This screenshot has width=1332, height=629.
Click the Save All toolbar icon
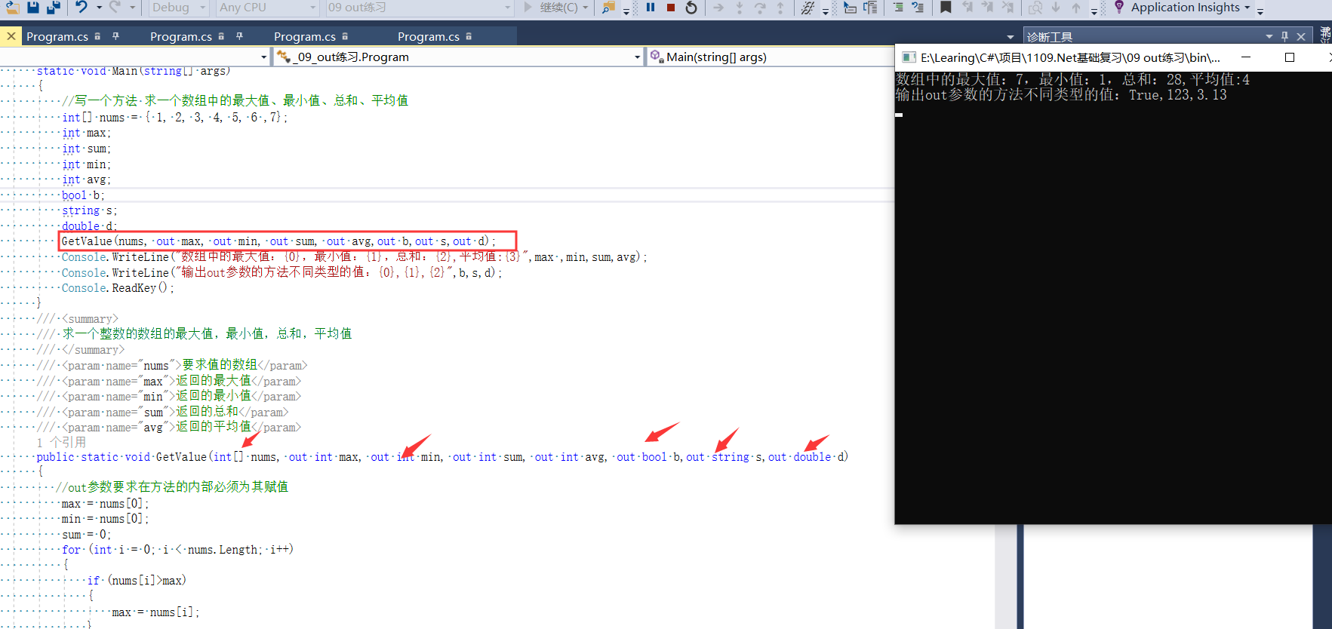(53, 7)
